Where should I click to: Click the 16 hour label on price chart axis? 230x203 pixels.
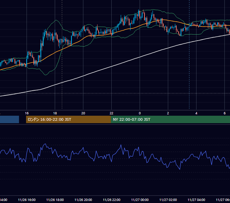pyautogui.click(x=27, y=113)
